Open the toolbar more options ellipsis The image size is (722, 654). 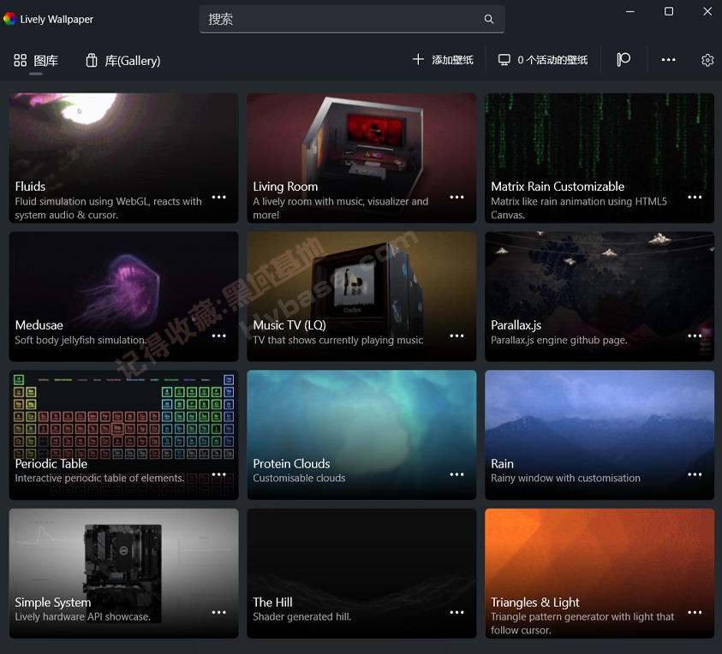pyautogui.click(x=669, y=60)
